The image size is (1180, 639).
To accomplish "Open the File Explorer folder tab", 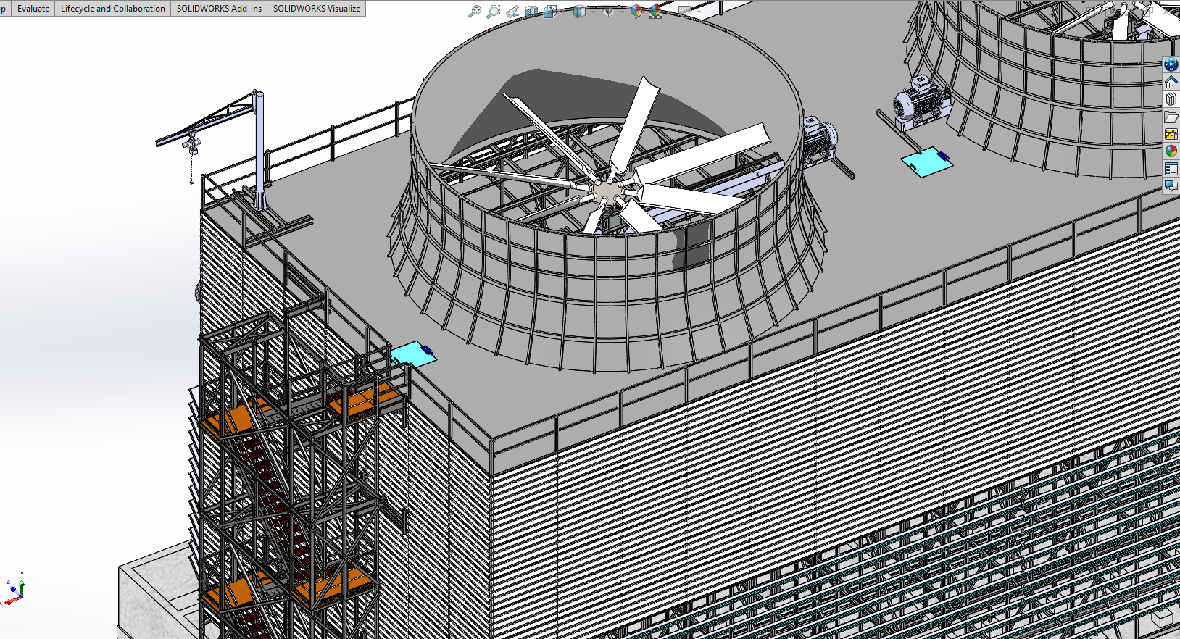I will tap(1171, 117).
